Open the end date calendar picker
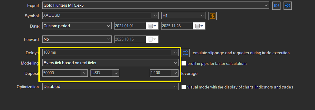 [x=199, y=26]
